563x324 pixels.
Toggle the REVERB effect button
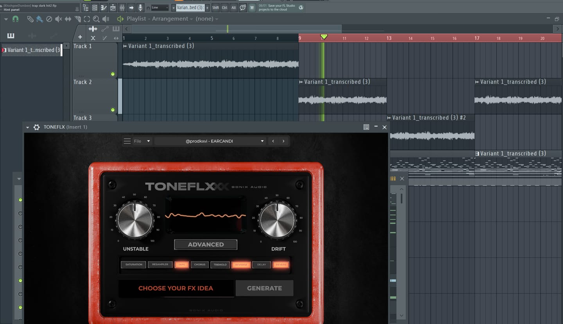point(281,265)
